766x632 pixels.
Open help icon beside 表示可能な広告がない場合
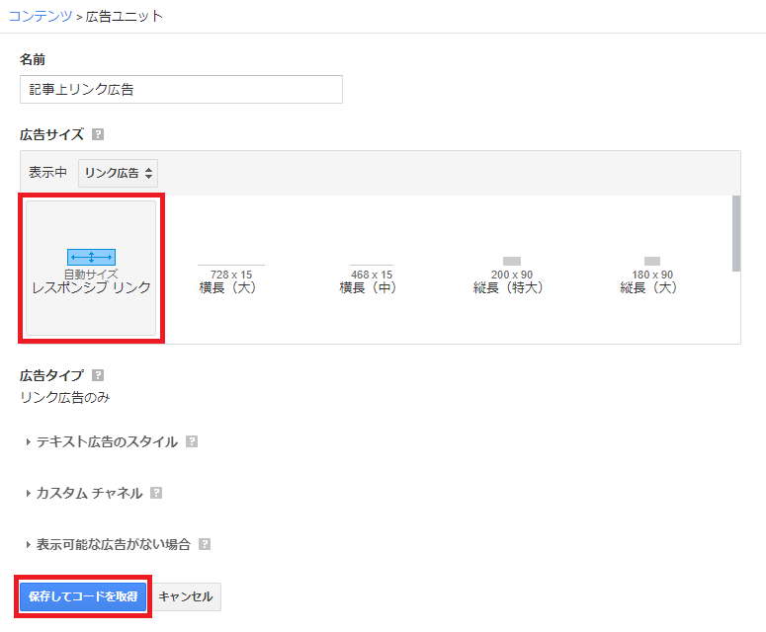tap(205, 544)
